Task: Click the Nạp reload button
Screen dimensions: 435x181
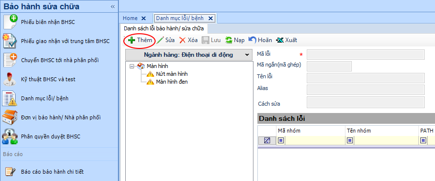Action: [235, 40]
